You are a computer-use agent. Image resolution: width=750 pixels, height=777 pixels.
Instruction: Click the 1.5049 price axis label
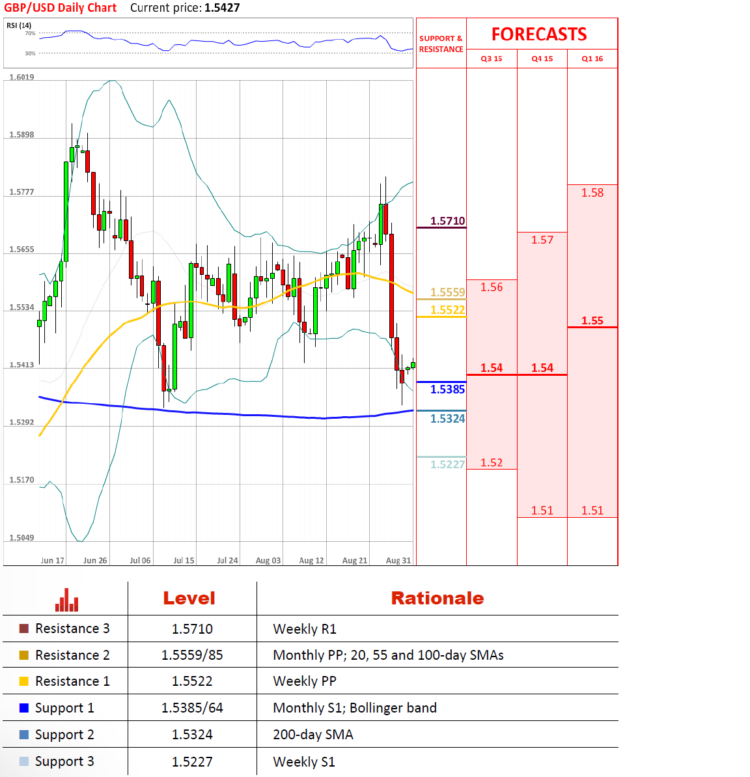click(x=21, y=538)
